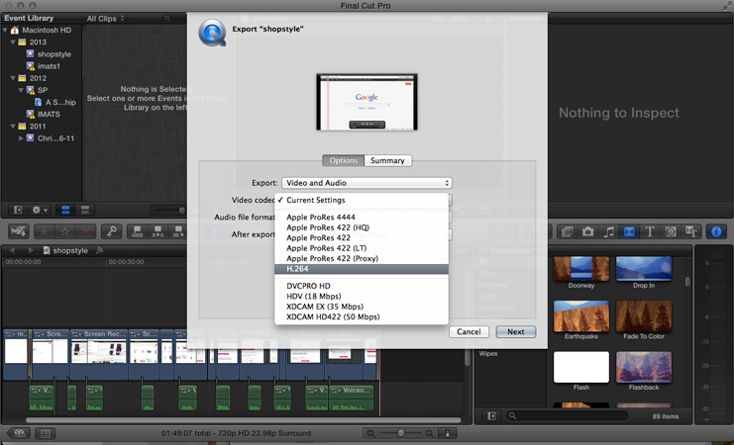Choose Apple ProRes 422 (Proxy) codec

pos(362,258)
